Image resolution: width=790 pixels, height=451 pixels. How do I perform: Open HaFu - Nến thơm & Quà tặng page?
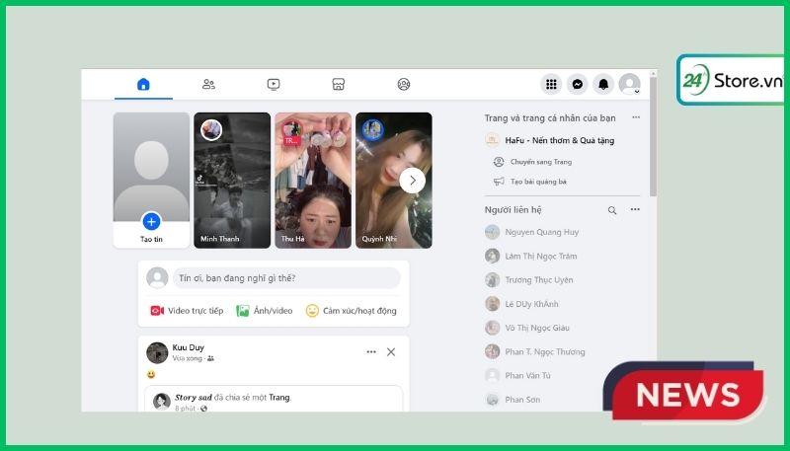pos(562,140)
